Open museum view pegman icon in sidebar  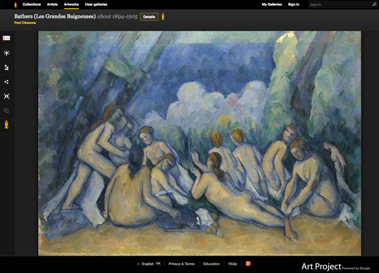pyautogui.click(x=7, y=125)
